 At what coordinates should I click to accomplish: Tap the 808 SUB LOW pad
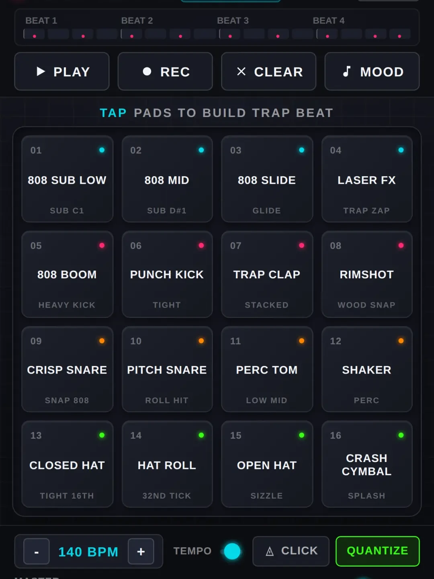pyautogui.click(x=67, y=179)
